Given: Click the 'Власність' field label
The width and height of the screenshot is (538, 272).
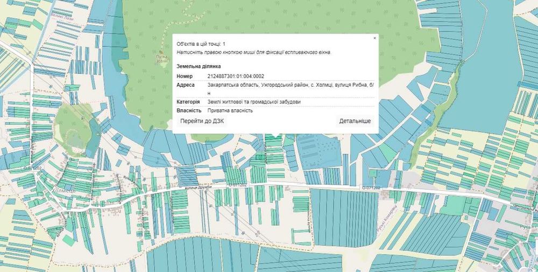Looking at the screenshot, I should pos(189,110).
